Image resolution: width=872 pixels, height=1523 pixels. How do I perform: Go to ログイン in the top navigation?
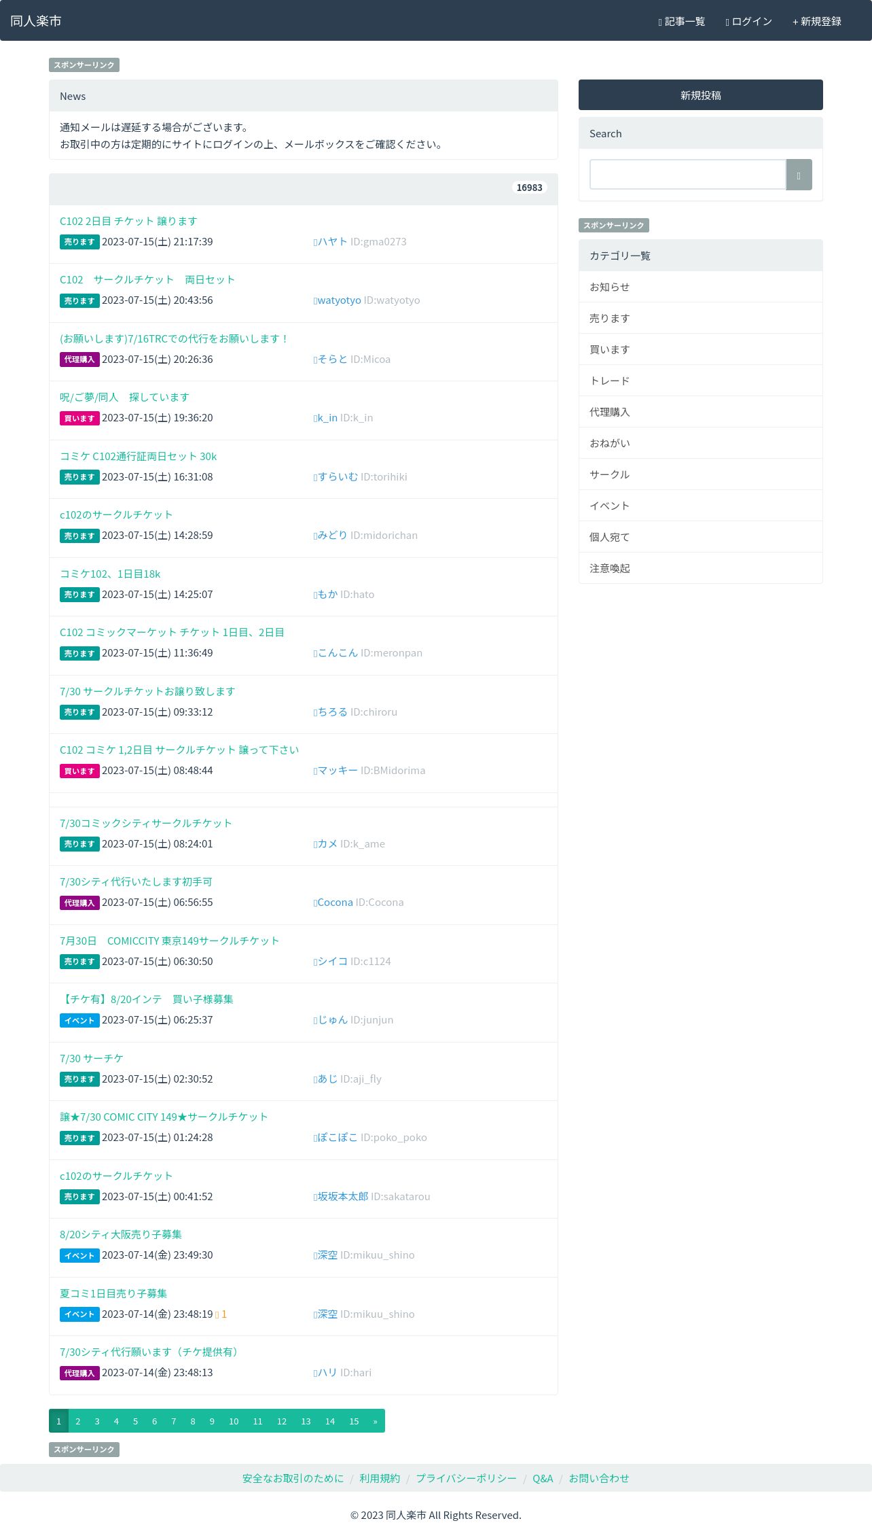tap(748, 22)
